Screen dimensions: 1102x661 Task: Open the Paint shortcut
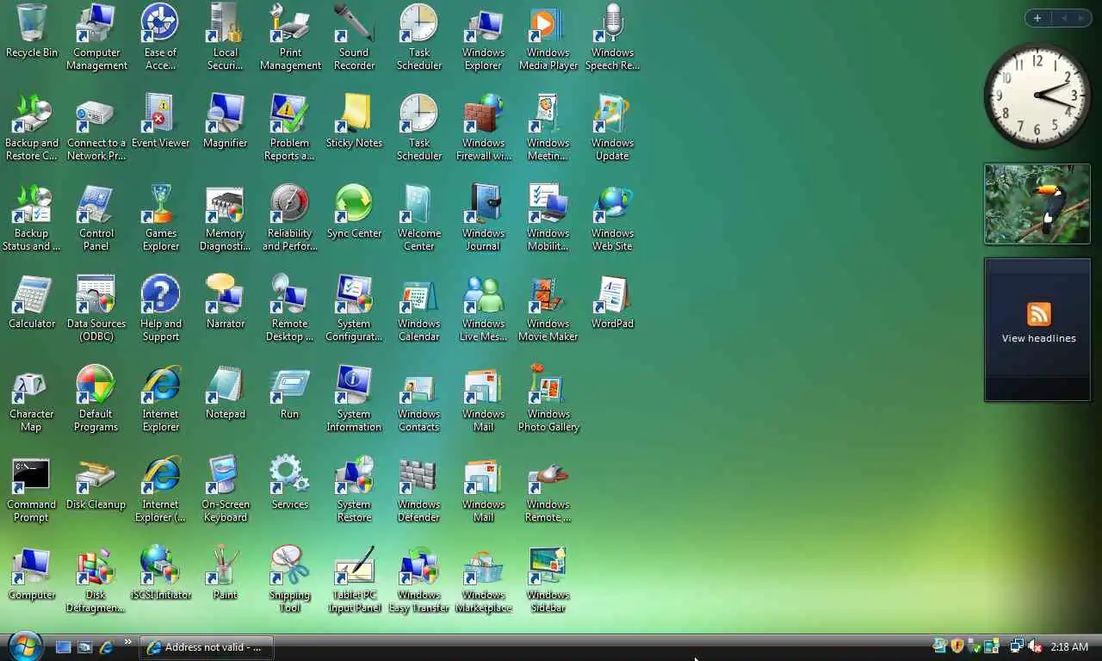coord(226,573)
